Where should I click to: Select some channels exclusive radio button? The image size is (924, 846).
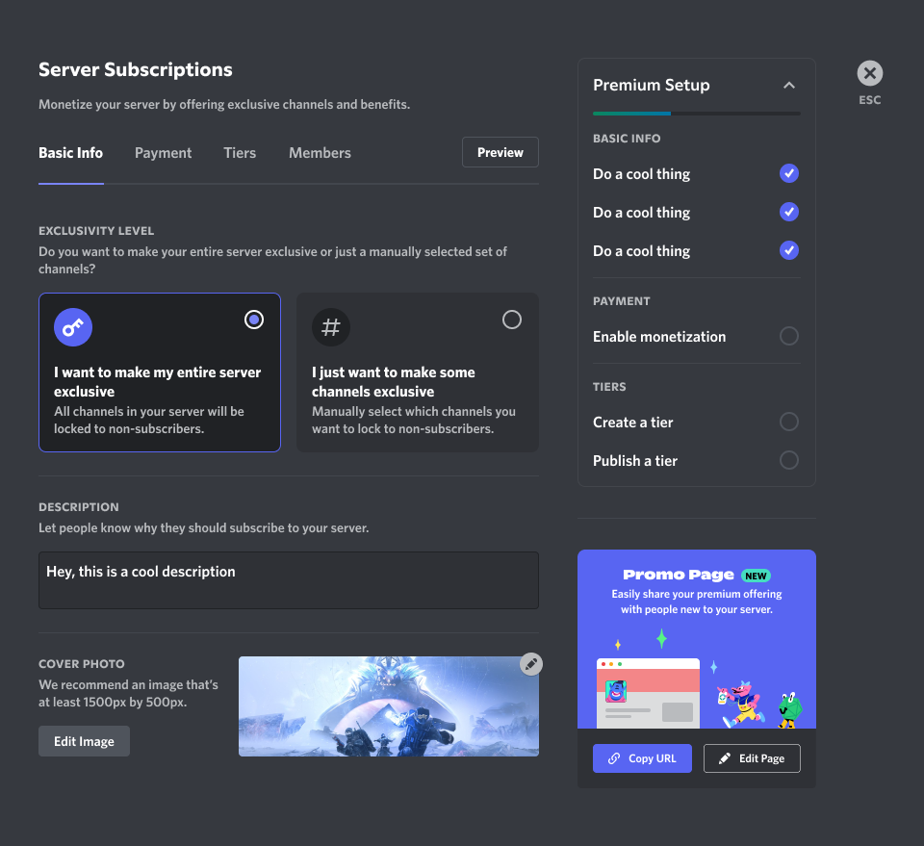click(512, 320)
